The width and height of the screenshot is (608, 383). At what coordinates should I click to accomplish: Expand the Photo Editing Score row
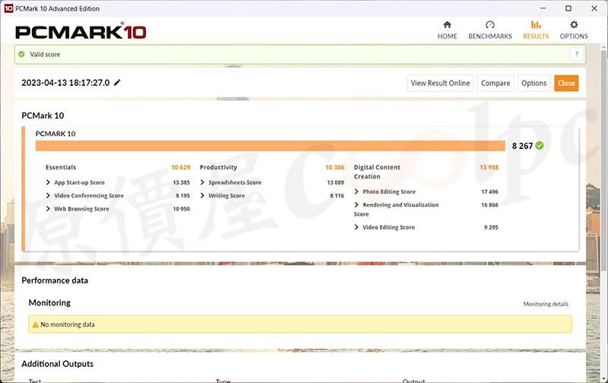click(357, 191)
